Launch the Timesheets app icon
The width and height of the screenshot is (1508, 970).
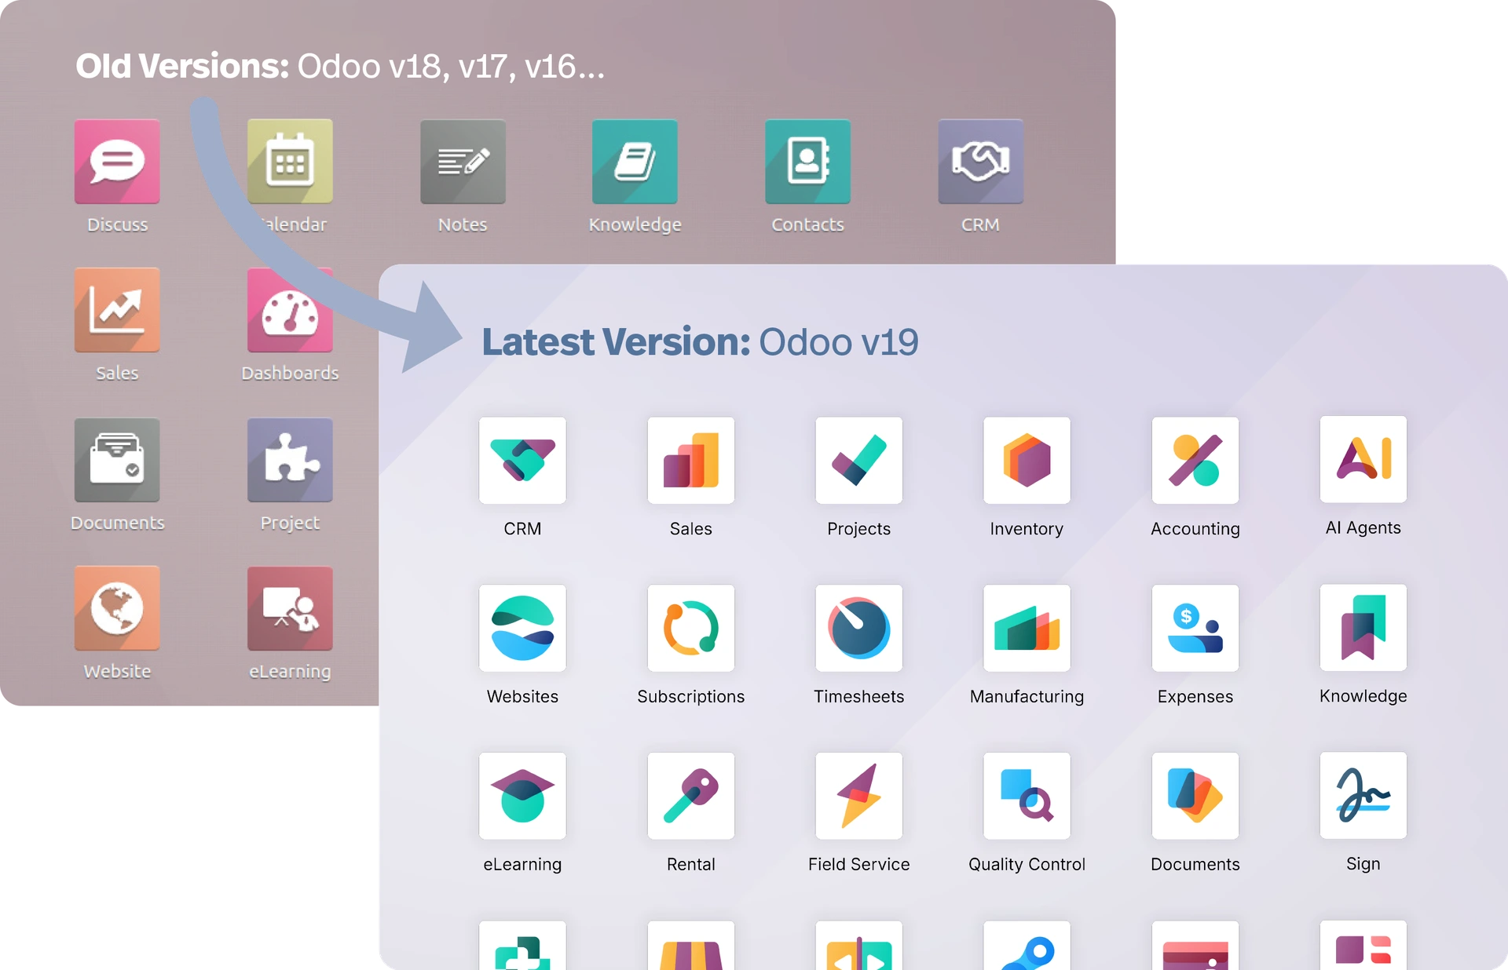[x=858, y=628]
